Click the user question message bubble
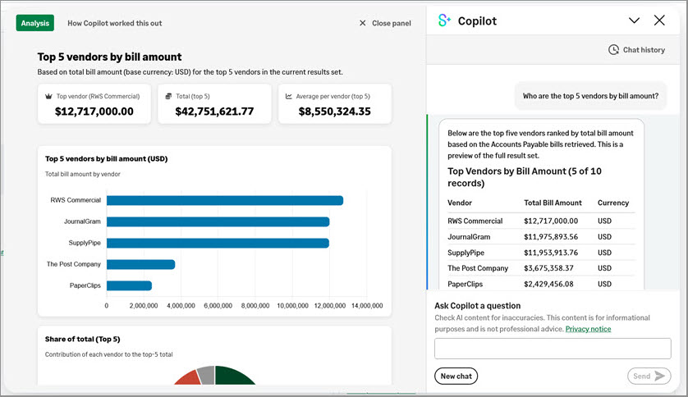 [590, 96]
